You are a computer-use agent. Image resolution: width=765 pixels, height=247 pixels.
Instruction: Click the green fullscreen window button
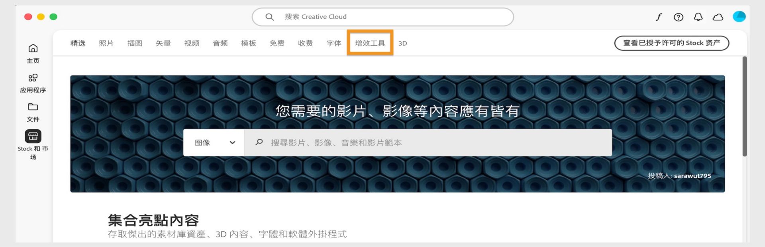(53, 17)
